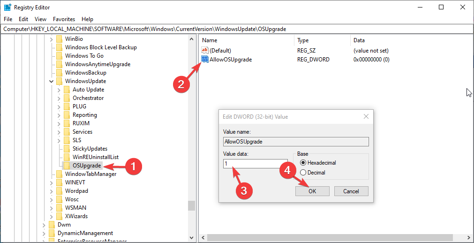
Task: Select the Dwm tree item
Action: click(64, 225)
